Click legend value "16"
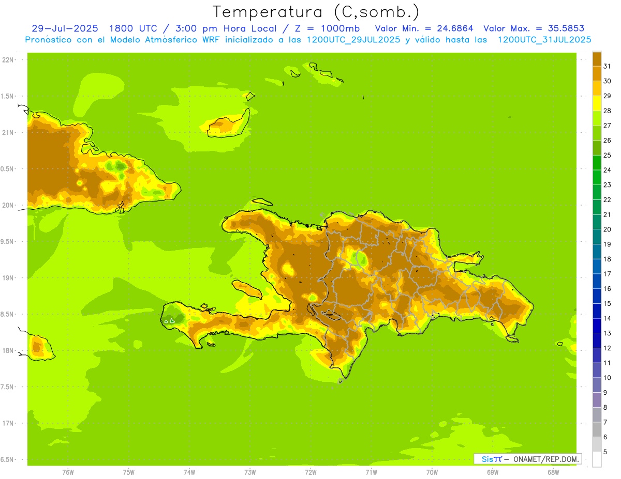621x479 pixels. coord(607,289)
